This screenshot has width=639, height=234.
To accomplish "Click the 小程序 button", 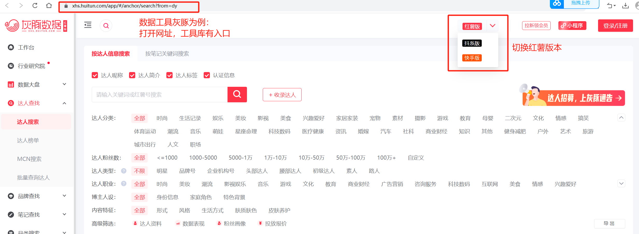I will click(572, 26).
